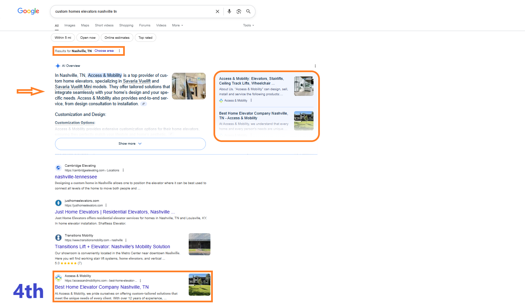
Task: Click the magnifying glass search icon
Action: [248, 11]
